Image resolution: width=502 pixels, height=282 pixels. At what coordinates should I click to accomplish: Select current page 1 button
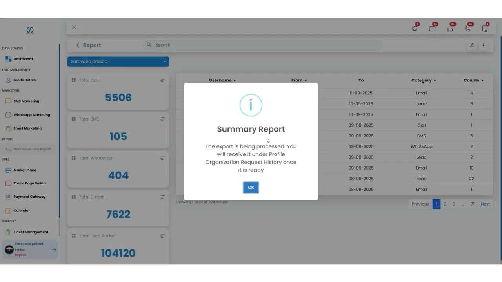[436, 204]
